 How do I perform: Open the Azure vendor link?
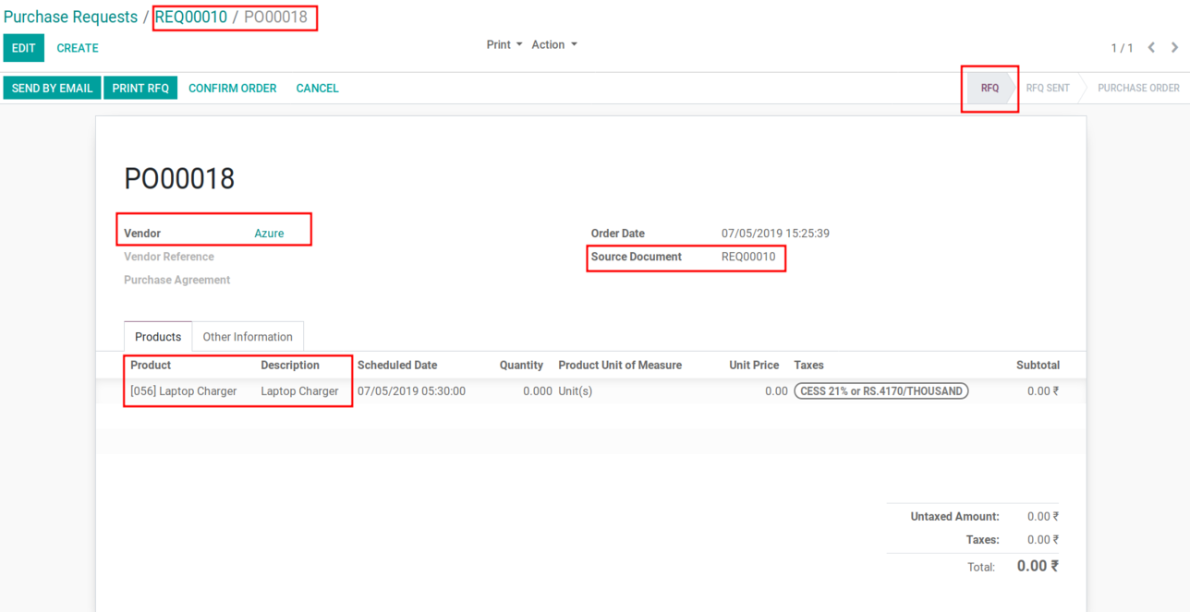tap(269, 234)
